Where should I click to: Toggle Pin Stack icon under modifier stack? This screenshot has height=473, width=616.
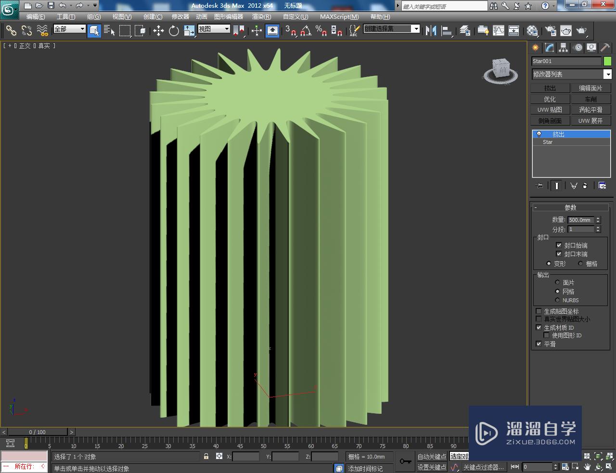pyautogui.click(x=539, y=185)
